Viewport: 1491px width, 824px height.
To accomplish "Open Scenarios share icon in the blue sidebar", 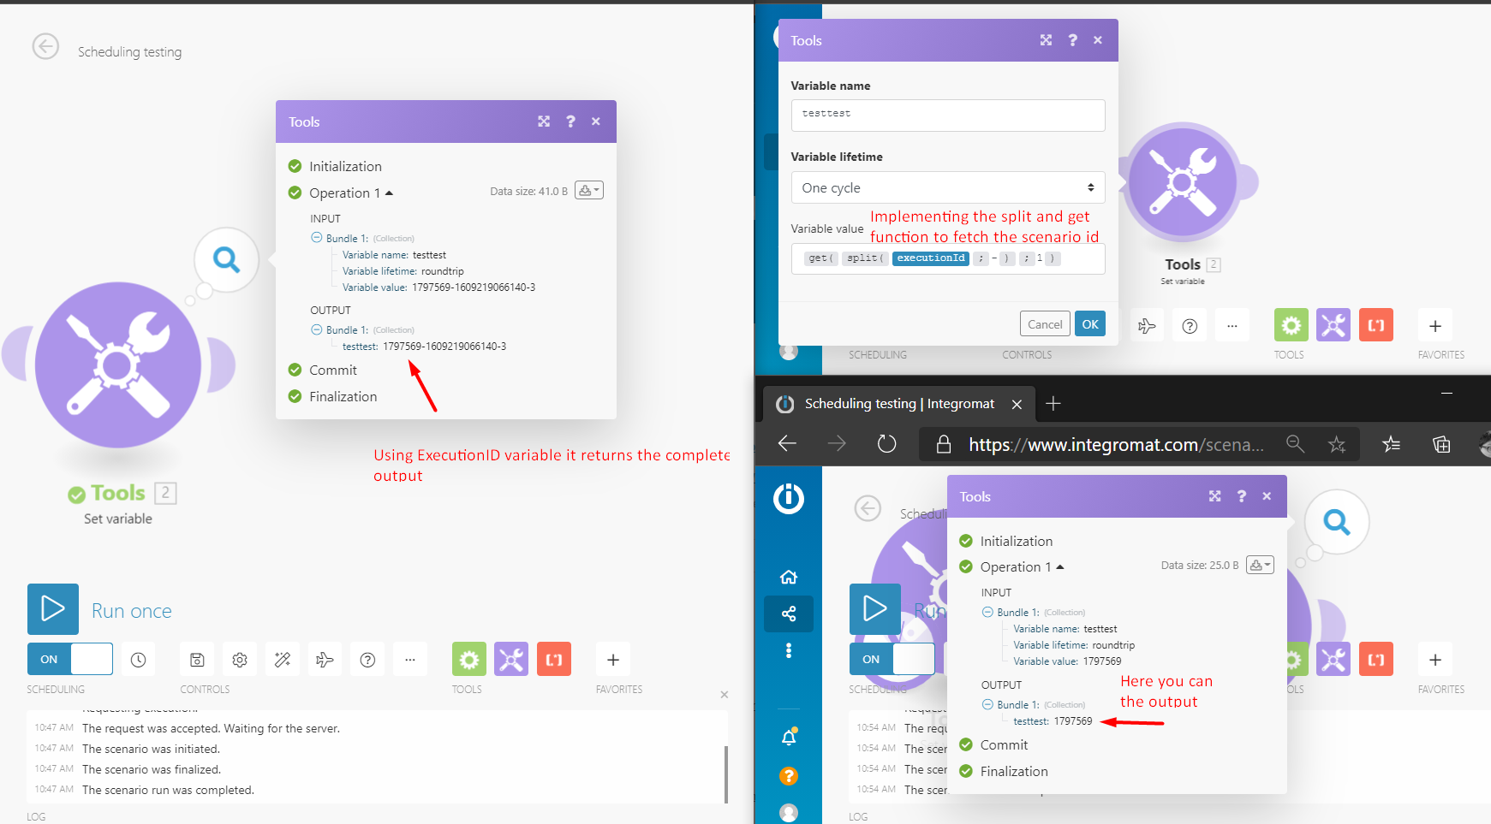I will pos(789,614).
